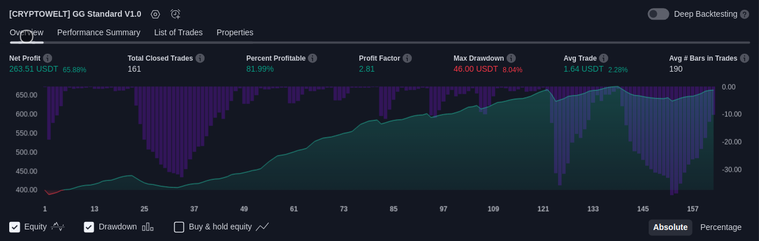
Task: Open the List of Trades tab
Action: [x=178, y=32]
